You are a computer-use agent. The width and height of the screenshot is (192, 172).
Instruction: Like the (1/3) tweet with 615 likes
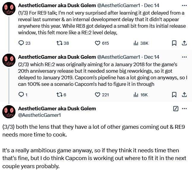97,43
